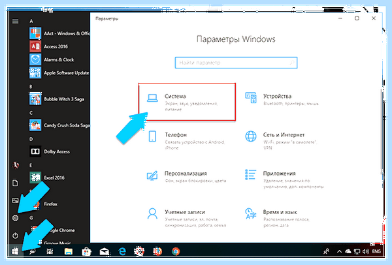Open Время и язык settings category
The width and height of the screenshot is (392, 265).
[x=279, y=218]
